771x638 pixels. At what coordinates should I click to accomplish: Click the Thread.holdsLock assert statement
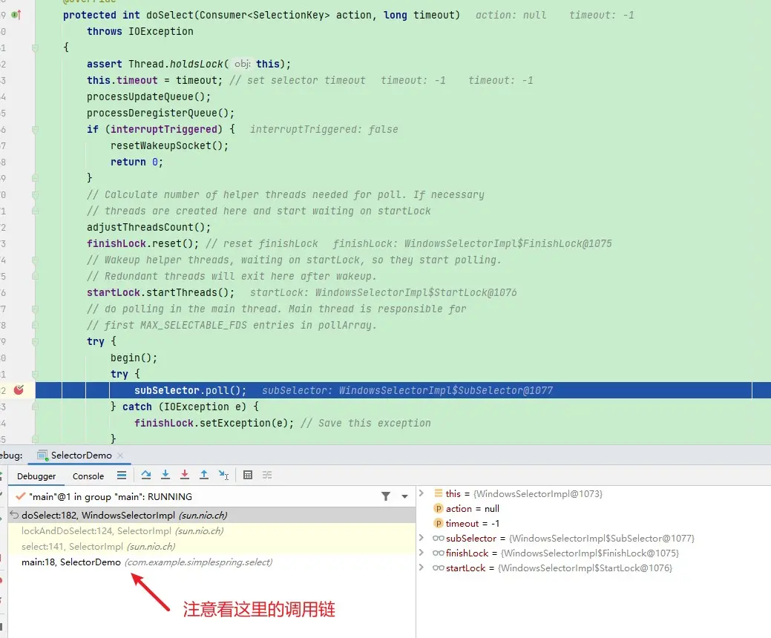tap(188, 64)
